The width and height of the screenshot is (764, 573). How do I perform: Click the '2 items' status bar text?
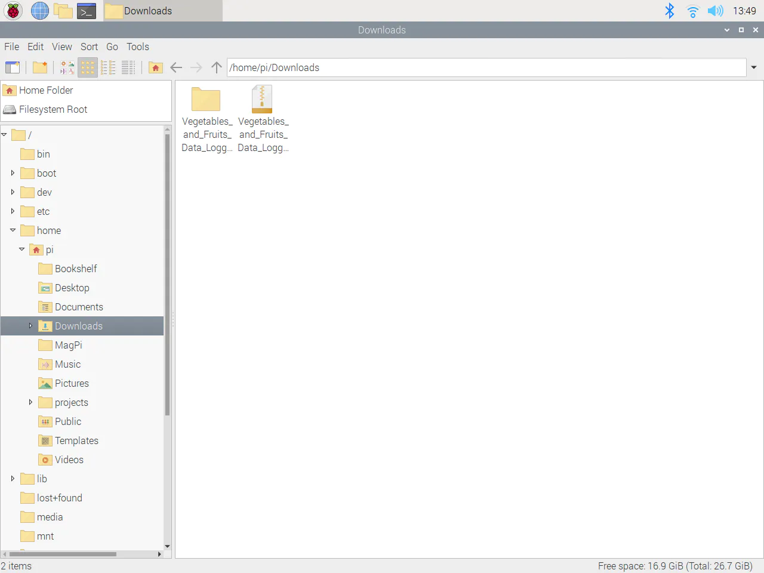(x=16, y=566)
